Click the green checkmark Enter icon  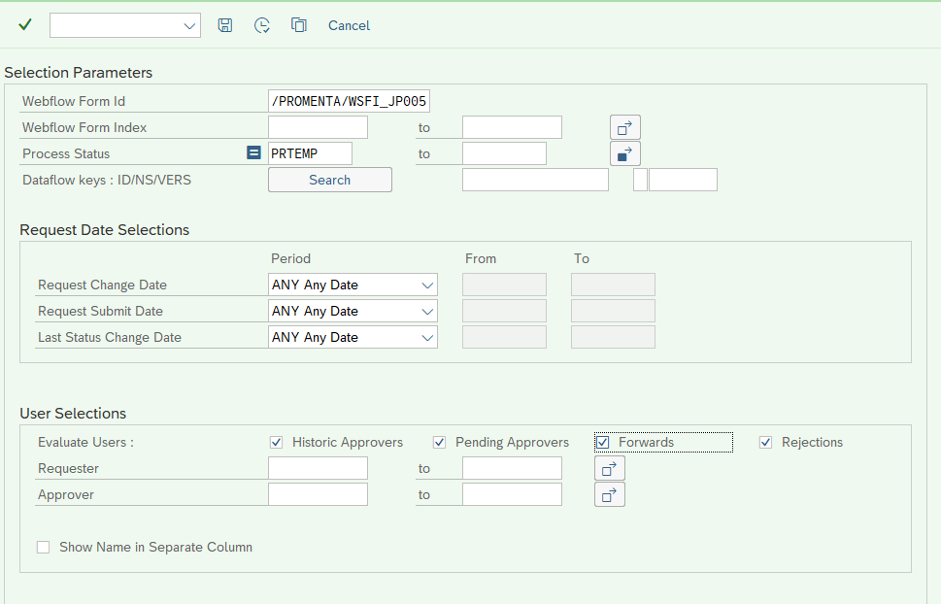24,25
